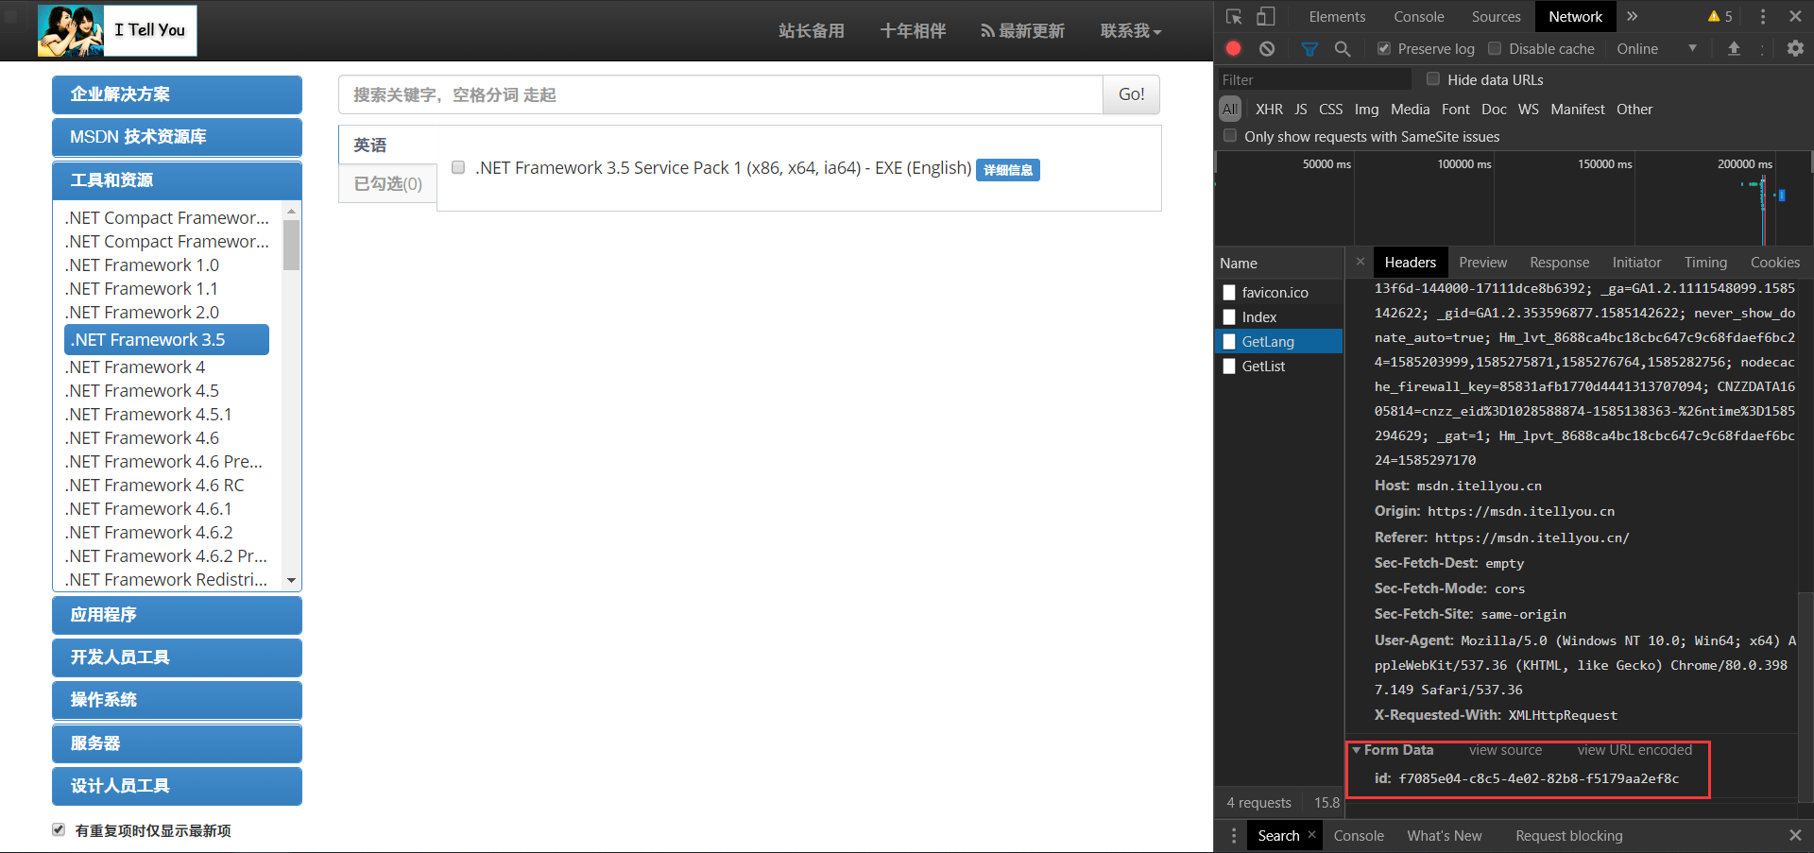The height and width of the screenshot is (853, 1814).
Task: Click the 详细信息 details button
Action: click(1008, 170)
